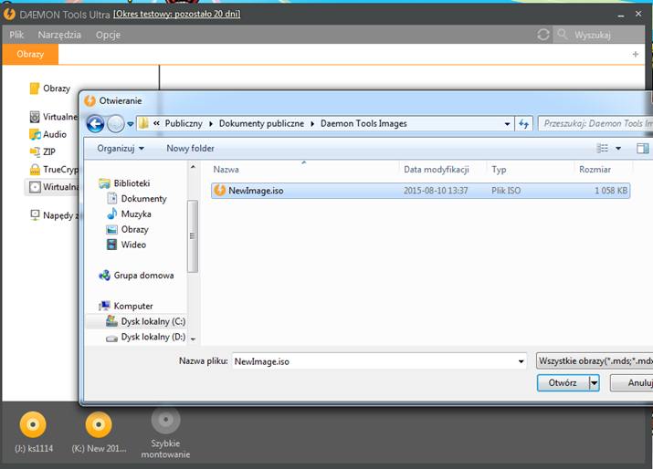The image size is (653, 469).
Task: Click the (K:) New 201... drive disc
Action: point(99,424)
